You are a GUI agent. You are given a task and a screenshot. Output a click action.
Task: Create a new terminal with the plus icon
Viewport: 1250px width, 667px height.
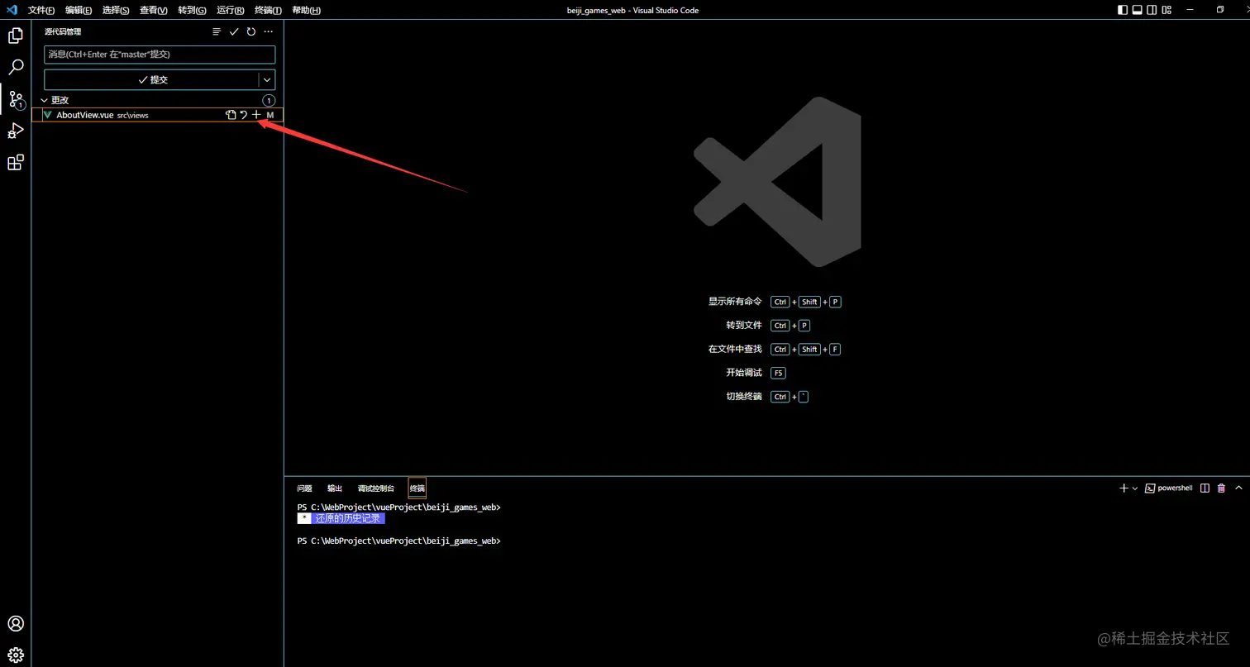click(x=1124, y=488)
